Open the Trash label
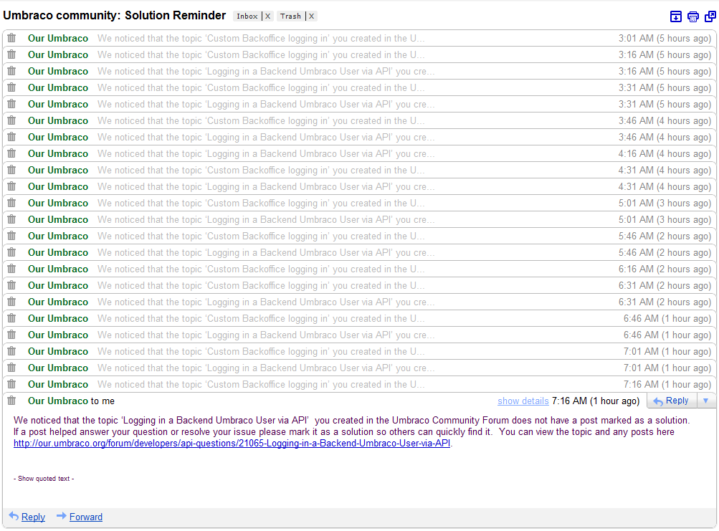Screen dimensions: 719x531 pyautogui.click(x=291, y=16)
